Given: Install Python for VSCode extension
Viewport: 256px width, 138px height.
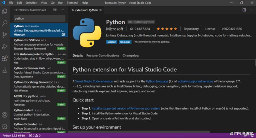Looking at the screenshot, I should pyautogui.click(x=61, y=48).
